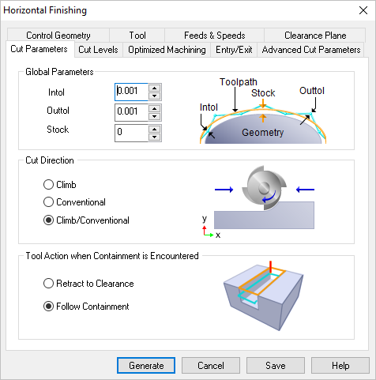Open Help for Horizontal Finishing
The height and width of the screenshot is (380, 376).
click(340, 365)
